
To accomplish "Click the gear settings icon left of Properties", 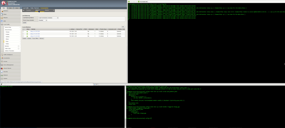I will 23,10.
